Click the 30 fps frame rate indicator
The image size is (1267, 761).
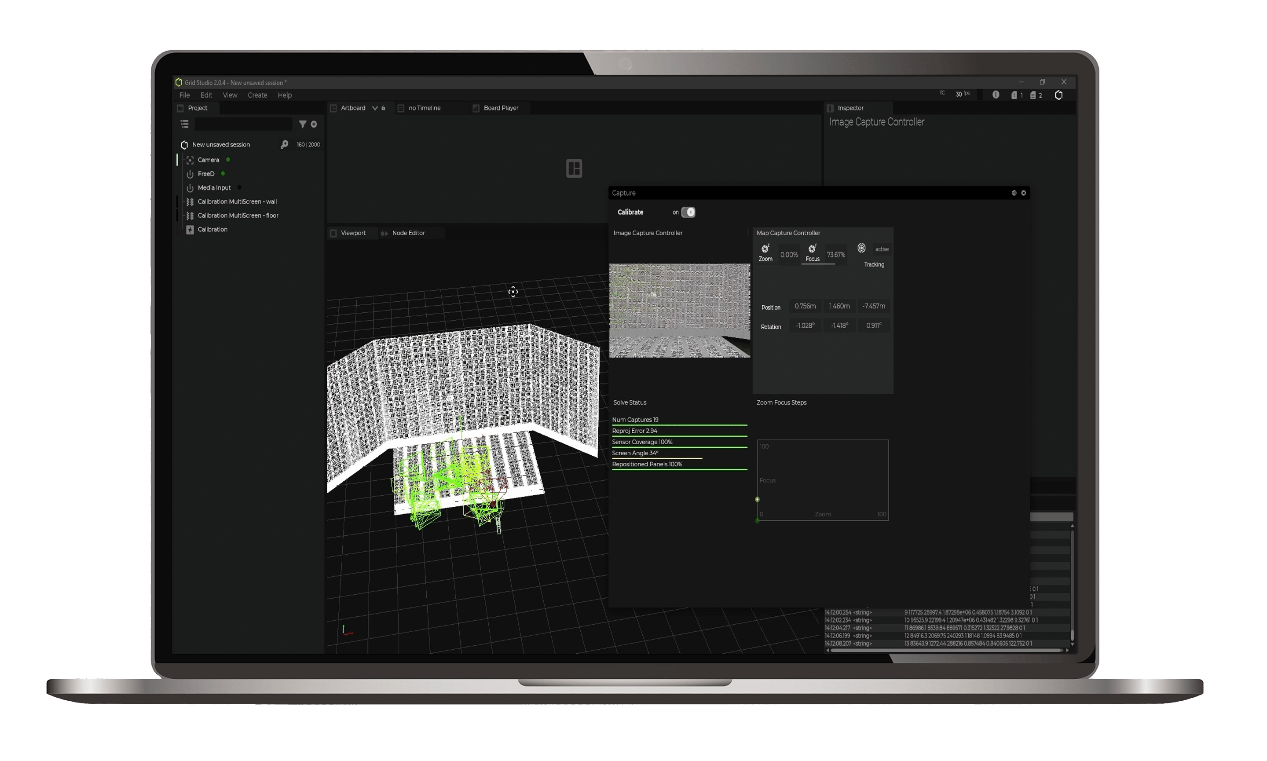962,95
